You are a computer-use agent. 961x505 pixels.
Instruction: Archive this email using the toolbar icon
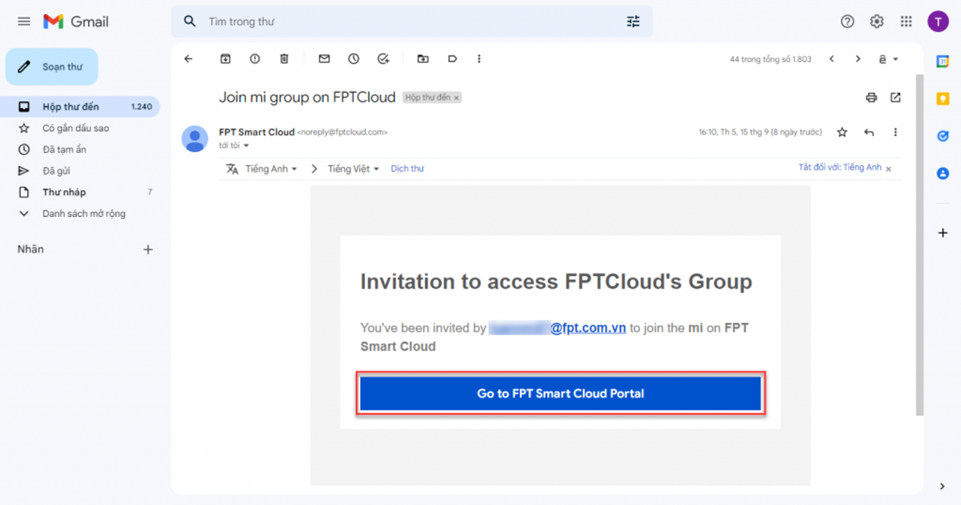click(225, 59)
